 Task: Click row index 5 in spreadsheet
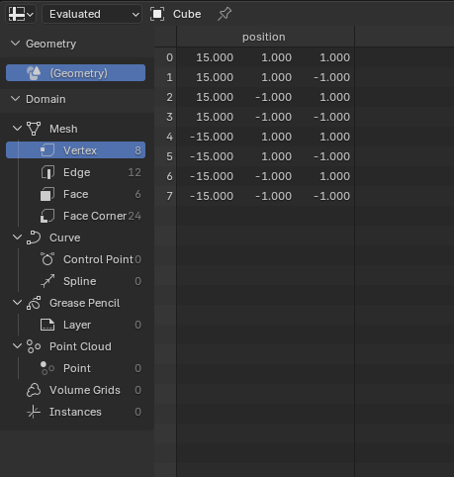point(169,156)
